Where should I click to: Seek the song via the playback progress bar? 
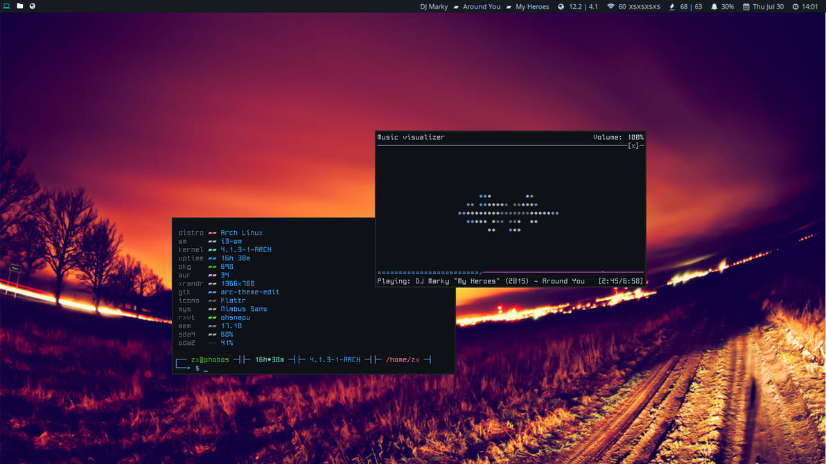511,273
